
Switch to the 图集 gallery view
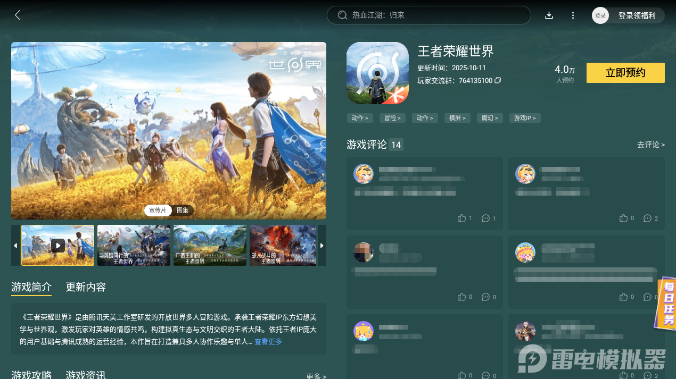click(x=183, y=210)
